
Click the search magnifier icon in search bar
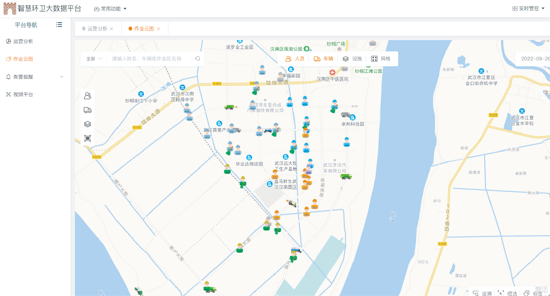[198, 59]
